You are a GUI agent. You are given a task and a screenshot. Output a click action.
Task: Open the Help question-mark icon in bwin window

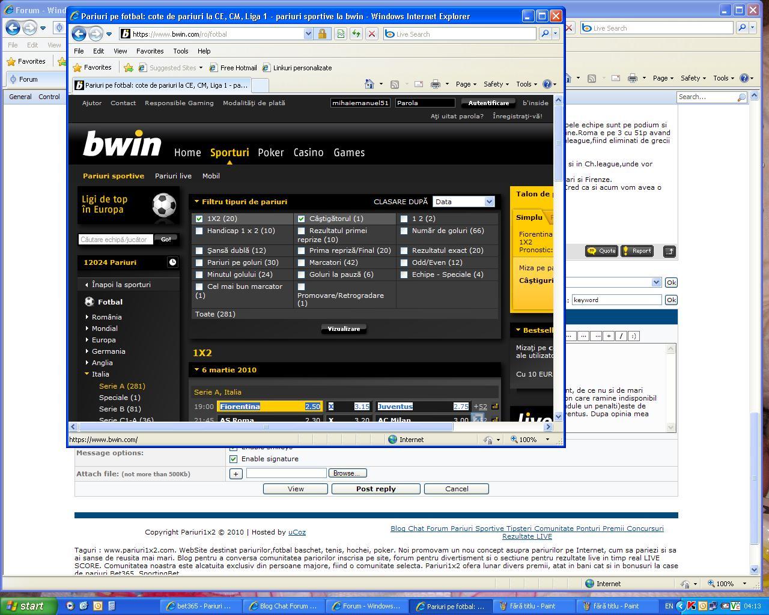(x=547, y=84)
